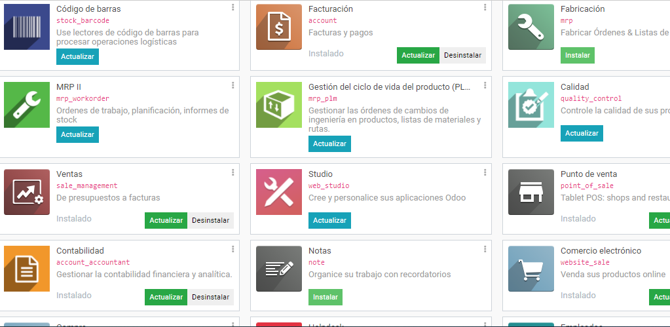Click Instalado status under Facturación
This screenshot has width=670, height=327.
pos(326,54)
